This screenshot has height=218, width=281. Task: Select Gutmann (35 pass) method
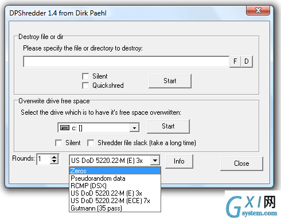point(115,208)
